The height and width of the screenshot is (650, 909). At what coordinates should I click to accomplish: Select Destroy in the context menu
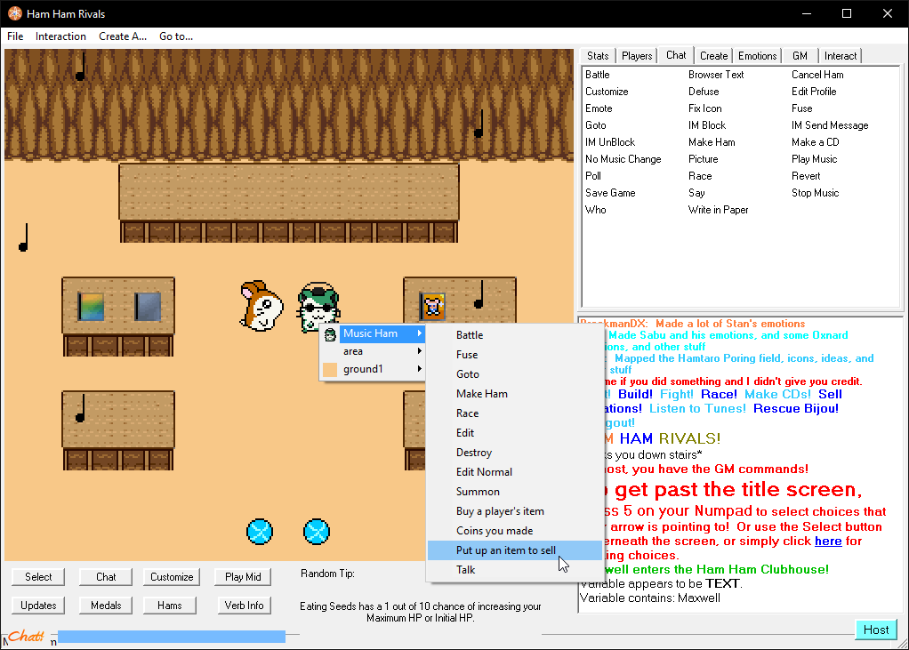click(513, 453)
